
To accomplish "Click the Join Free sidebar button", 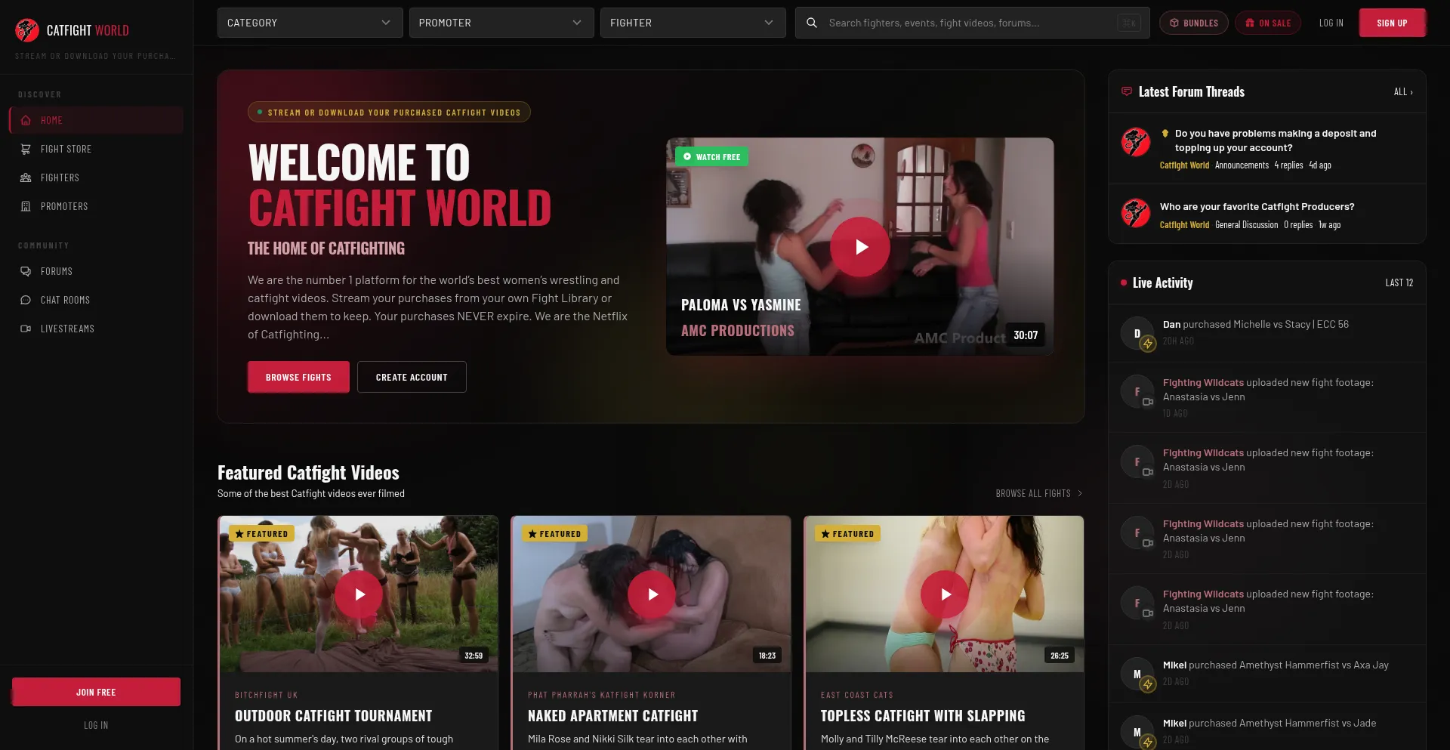I will pyautogui.click(x=96, y=692).
